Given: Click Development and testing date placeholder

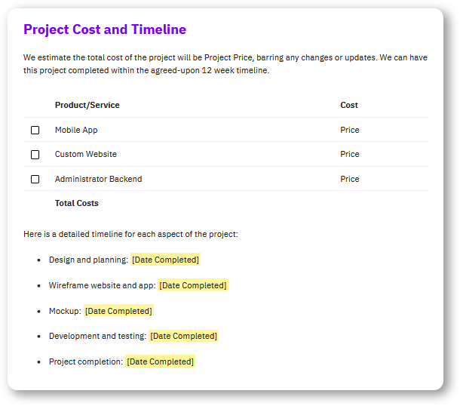Looking at the screenshot, I should 184,336.
